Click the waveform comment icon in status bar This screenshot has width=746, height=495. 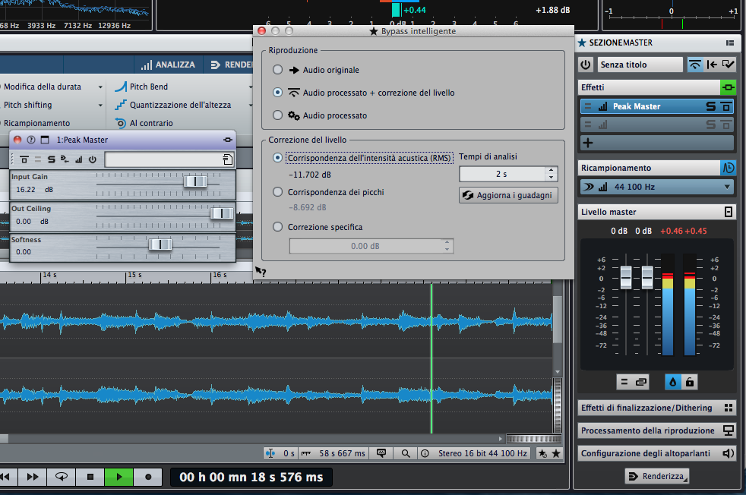(381, 453)
